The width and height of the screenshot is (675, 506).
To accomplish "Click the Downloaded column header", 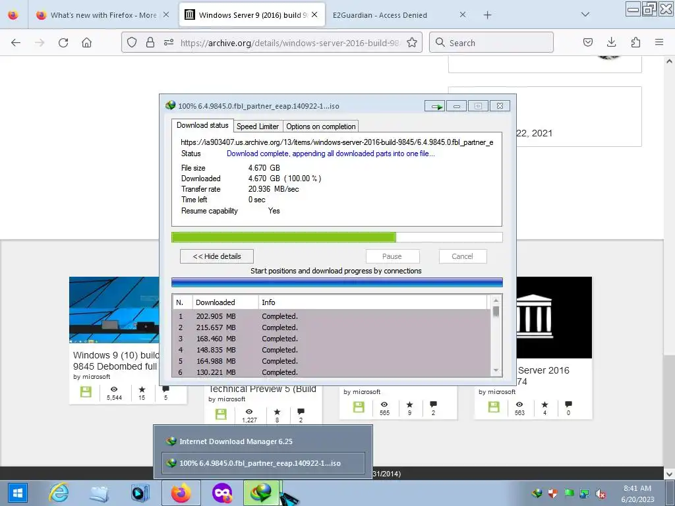I will click(x=225, y=302).
